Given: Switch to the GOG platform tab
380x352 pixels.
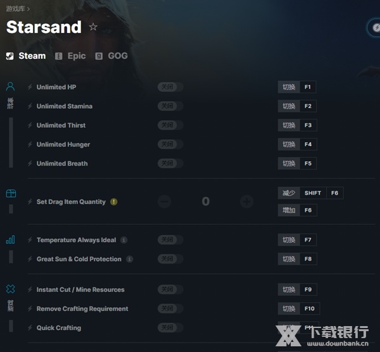Looking at the screenshot, I should tap(111, 56).
